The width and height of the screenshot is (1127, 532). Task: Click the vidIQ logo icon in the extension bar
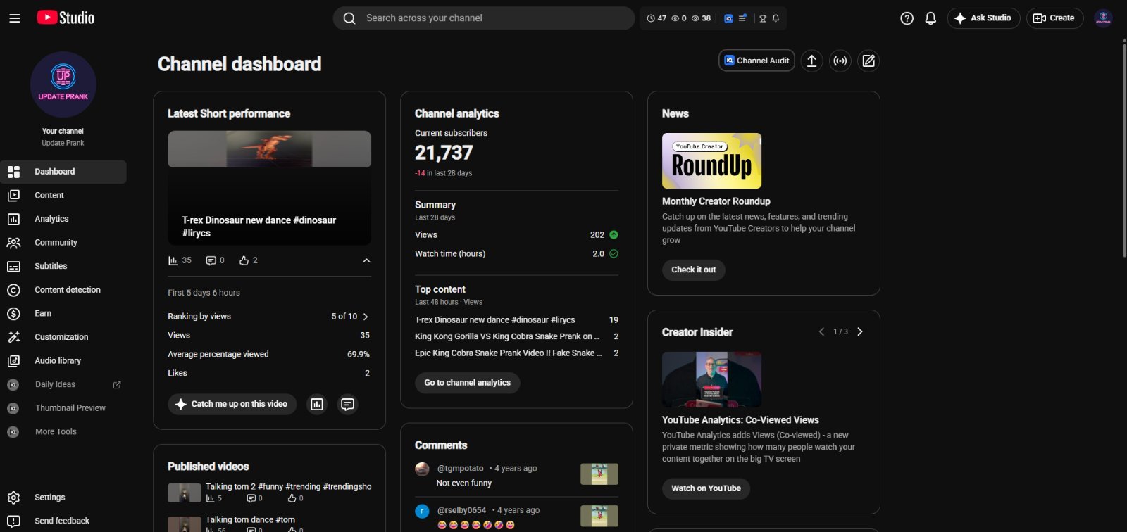[728, 18]
